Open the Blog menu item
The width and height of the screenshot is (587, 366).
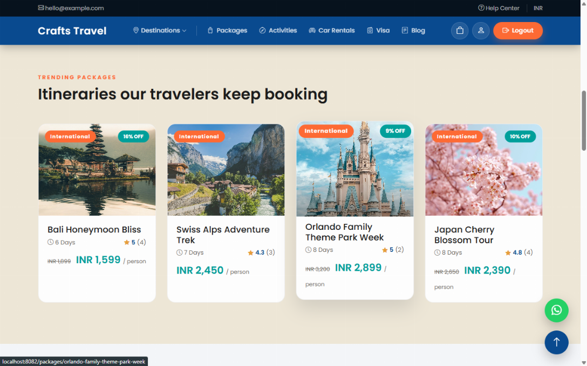(413, 30)
